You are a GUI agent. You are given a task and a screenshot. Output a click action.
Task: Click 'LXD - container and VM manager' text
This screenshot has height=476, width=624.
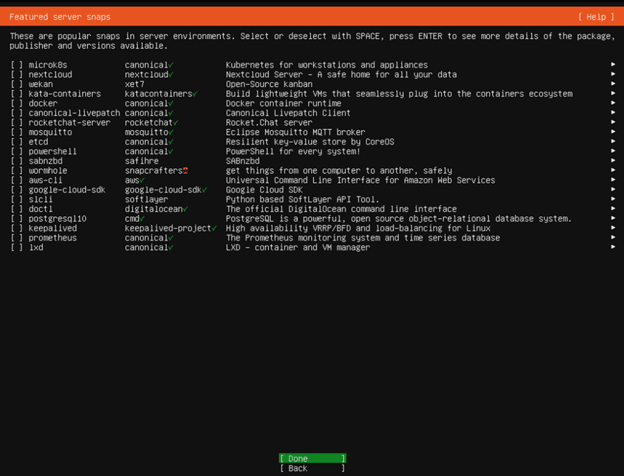point(297,247)
